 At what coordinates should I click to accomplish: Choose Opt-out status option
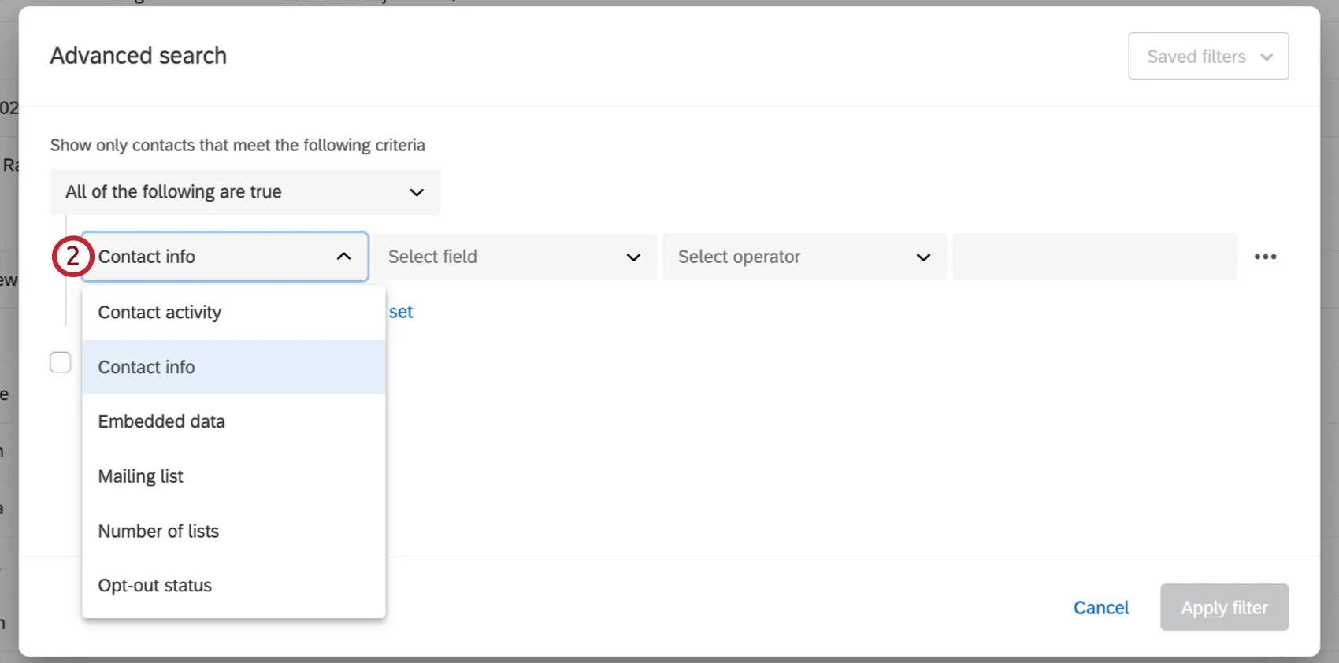155,586
